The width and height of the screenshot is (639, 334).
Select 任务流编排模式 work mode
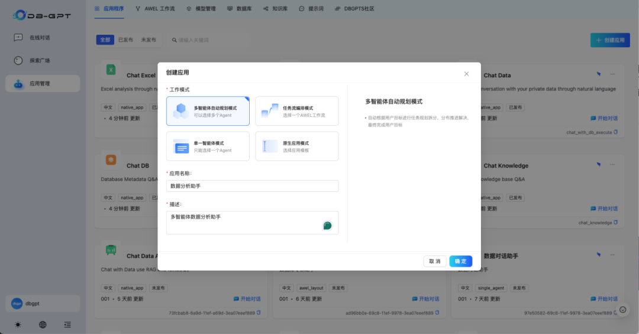296,111
